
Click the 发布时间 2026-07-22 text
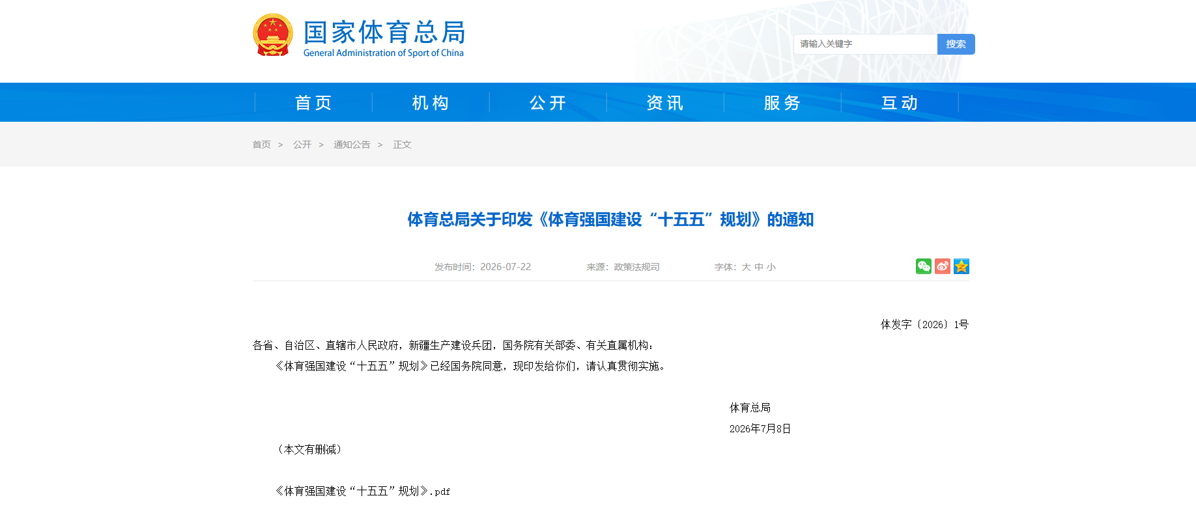click(483, 267)
